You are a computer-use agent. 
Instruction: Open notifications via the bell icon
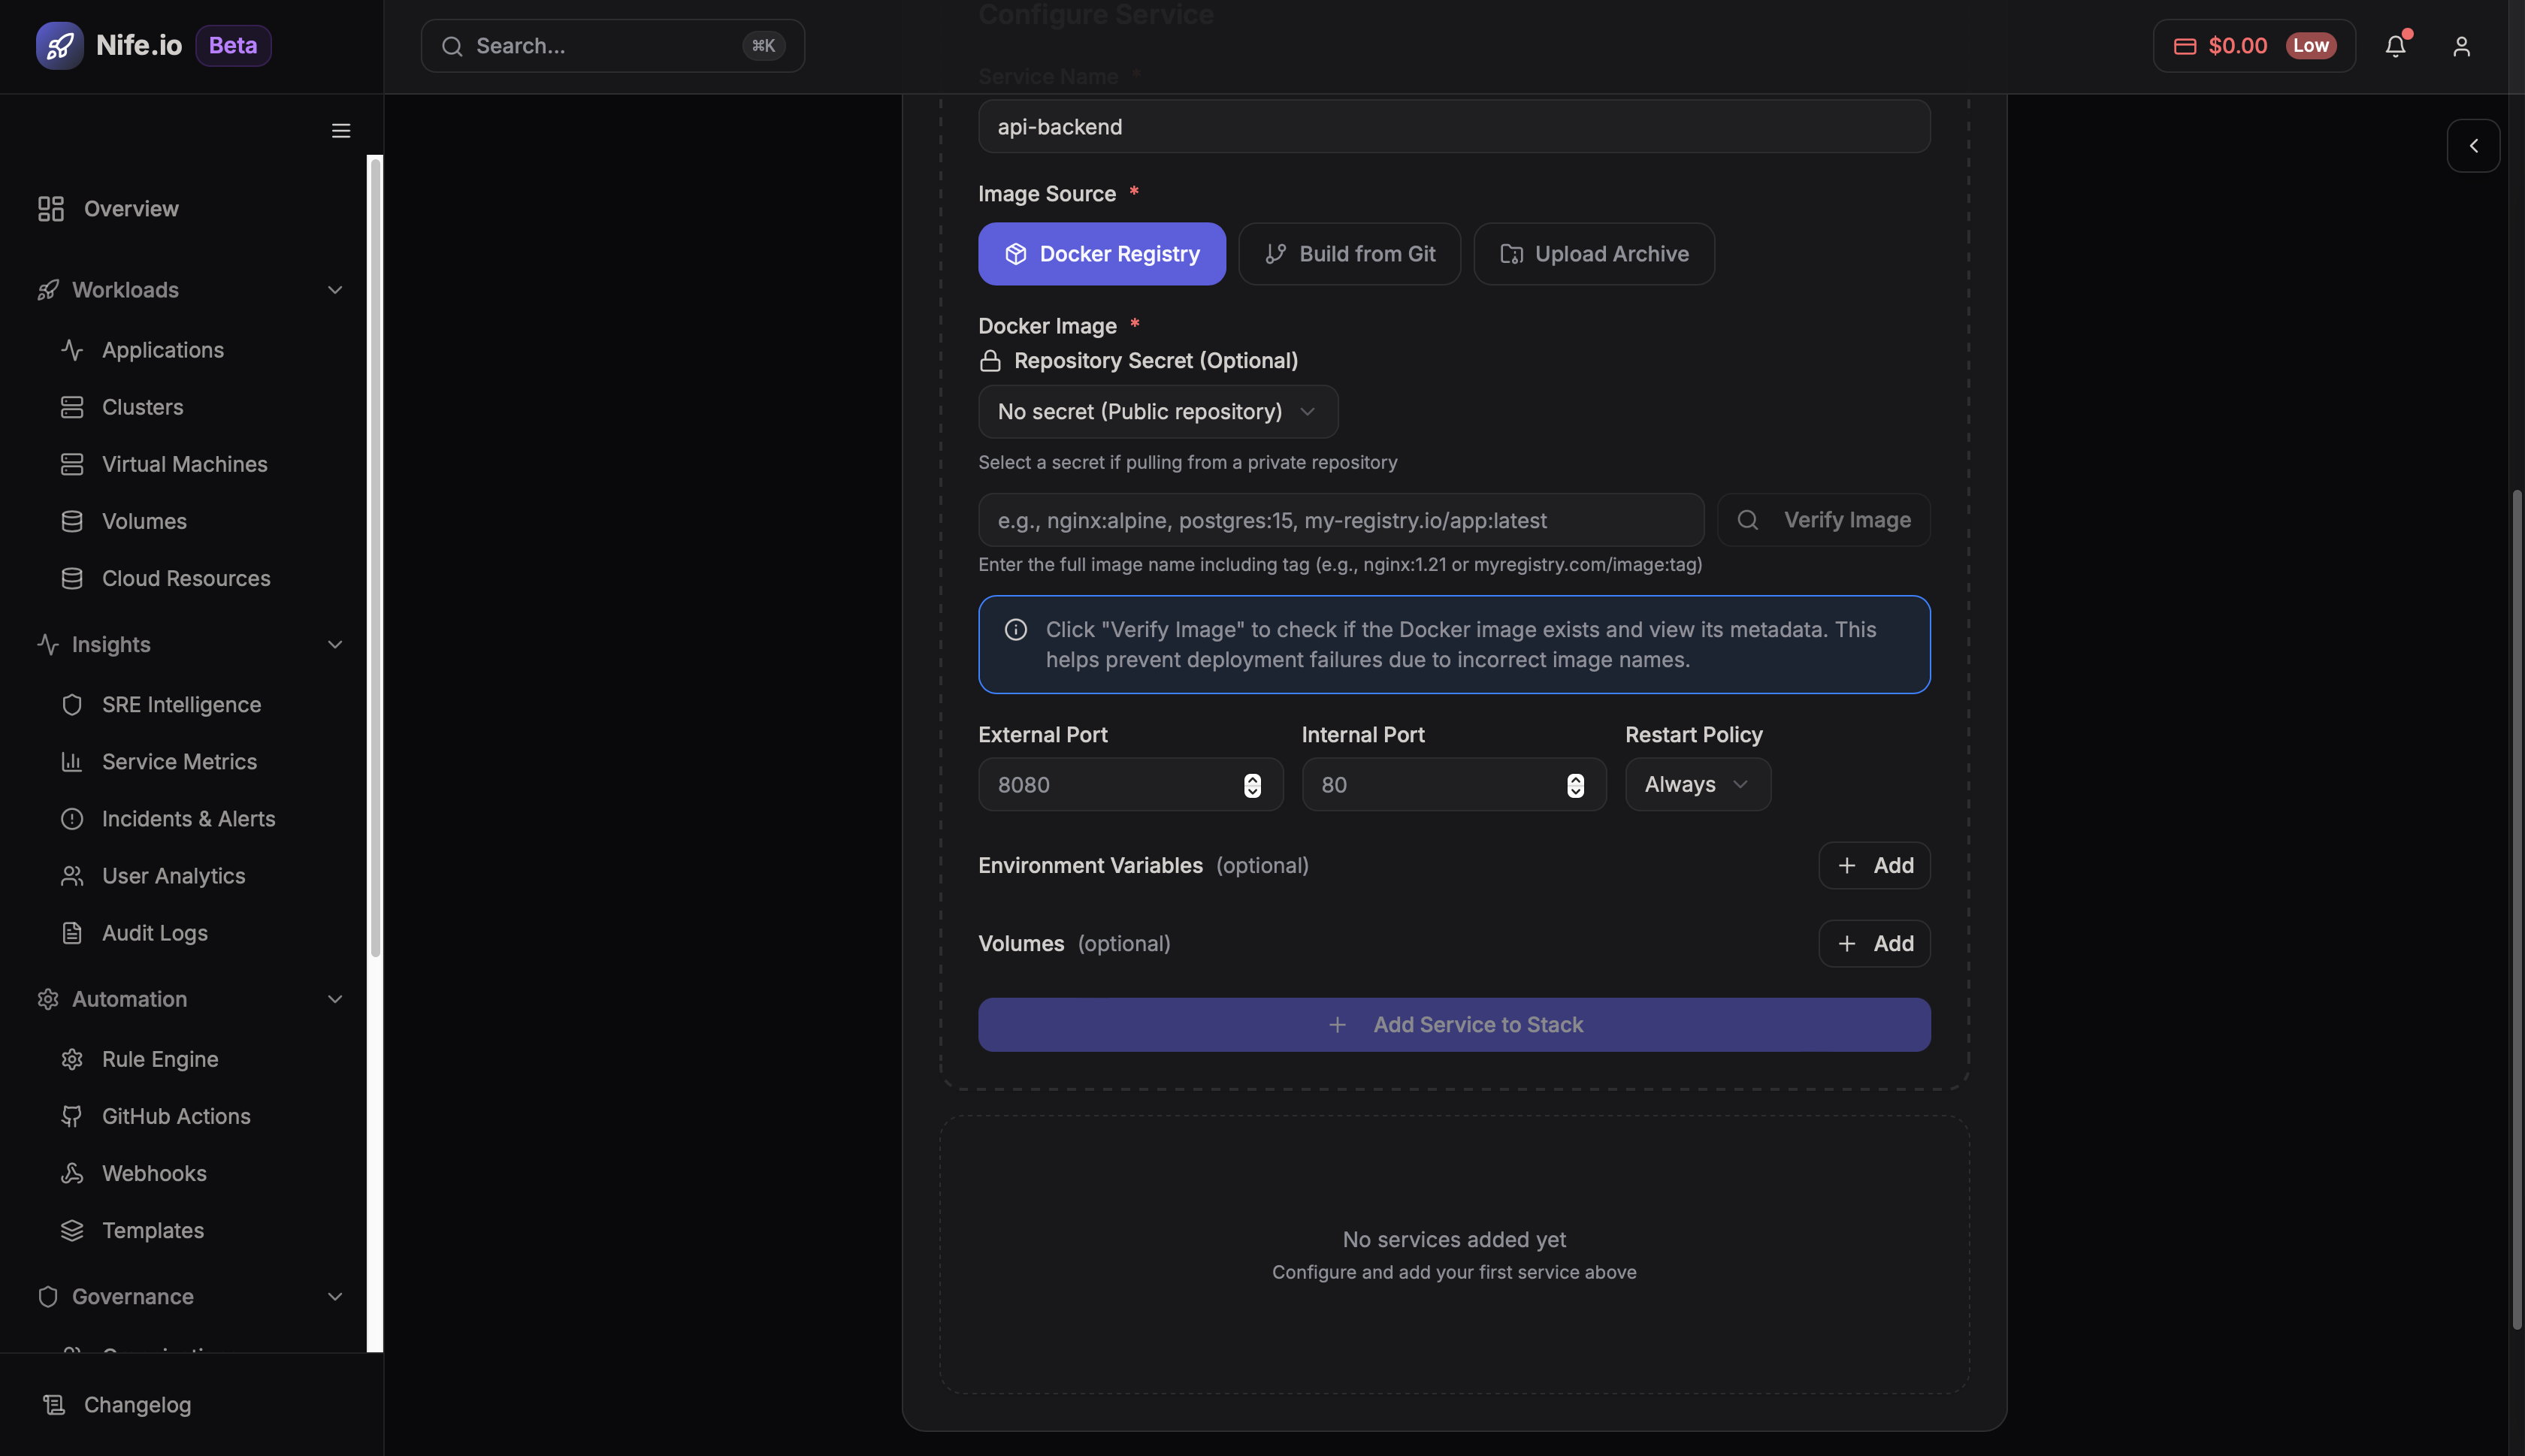coord(2395,45)
